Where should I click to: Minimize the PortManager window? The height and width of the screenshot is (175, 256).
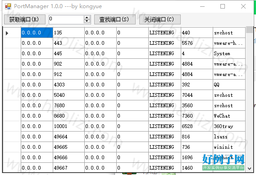[202, 6]
